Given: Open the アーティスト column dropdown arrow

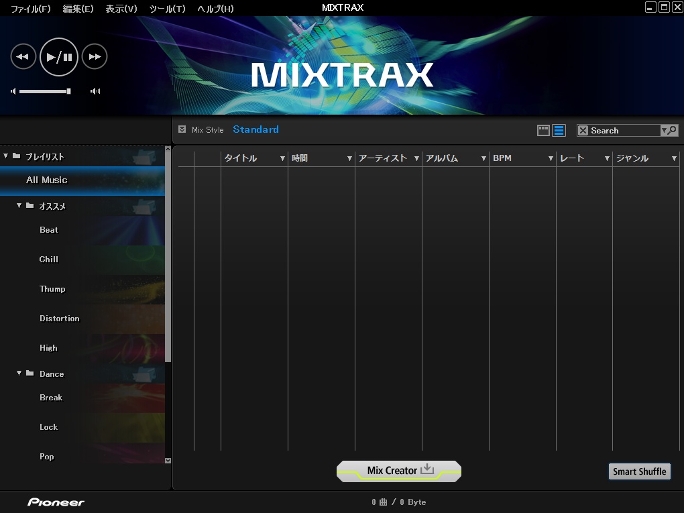Looking at the screenshot, I should click(416, 158).
